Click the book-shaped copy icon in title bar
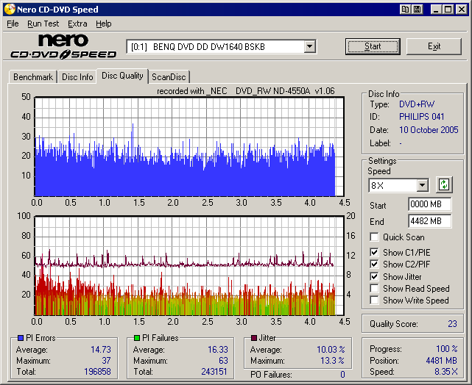Screen dimensions: 472x385 pos(406,9)
